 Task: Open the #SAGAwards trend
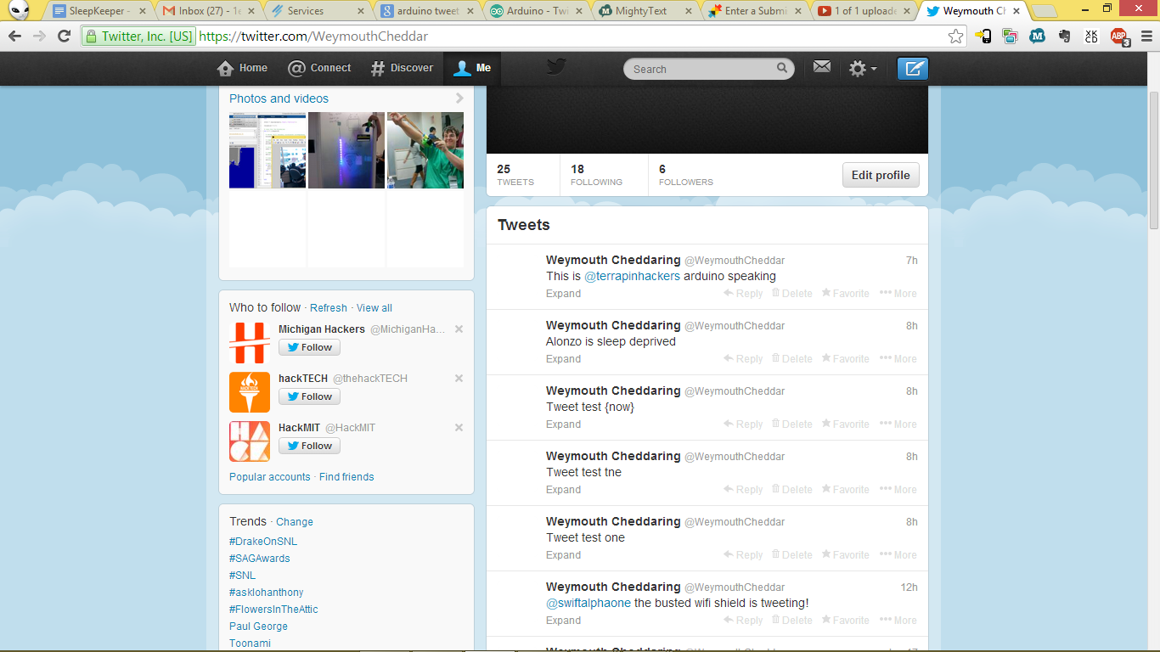coord(260,559)
